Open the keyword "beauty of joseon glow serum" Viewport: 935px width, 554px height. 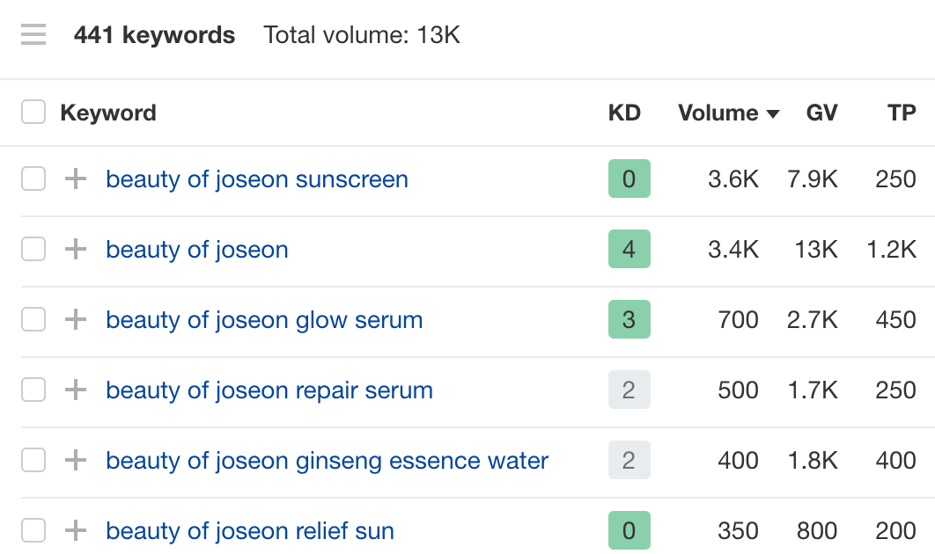point(264,319)
